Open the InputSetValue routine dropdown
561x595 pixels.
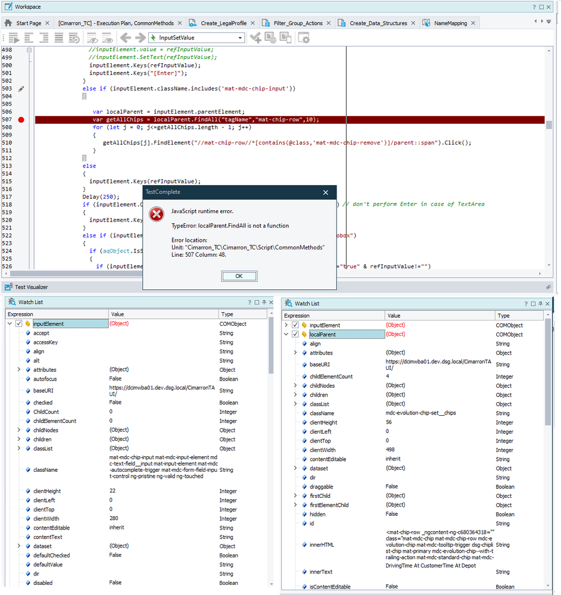[240, 38]
